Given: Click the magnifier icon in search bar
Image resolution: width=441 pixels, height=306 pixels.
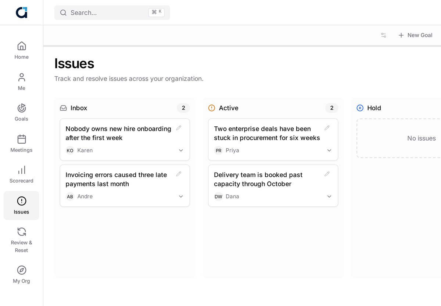Looking at the screenshot, I should (x=63, y=12).
